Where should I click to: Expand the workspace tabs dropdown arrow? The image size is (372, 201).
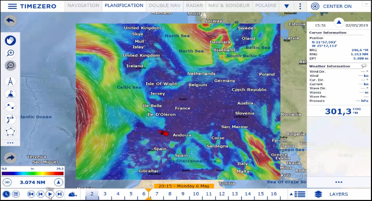click(287, 6)
